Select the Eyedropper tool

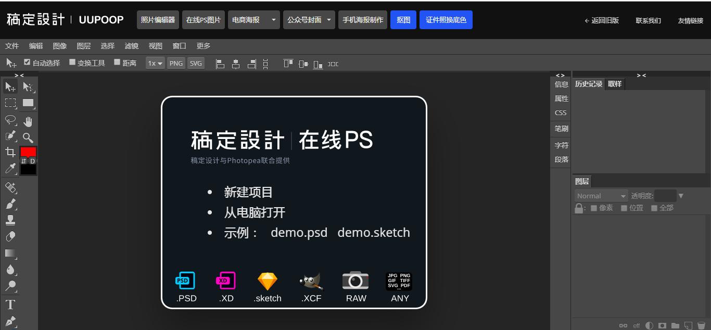click(x=10, y=169)
